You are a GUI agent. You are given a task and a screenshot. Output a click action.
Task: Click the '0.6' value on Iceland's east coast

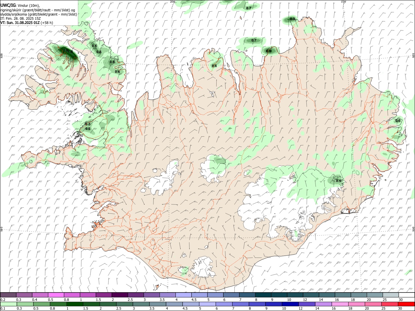(398, 121)
